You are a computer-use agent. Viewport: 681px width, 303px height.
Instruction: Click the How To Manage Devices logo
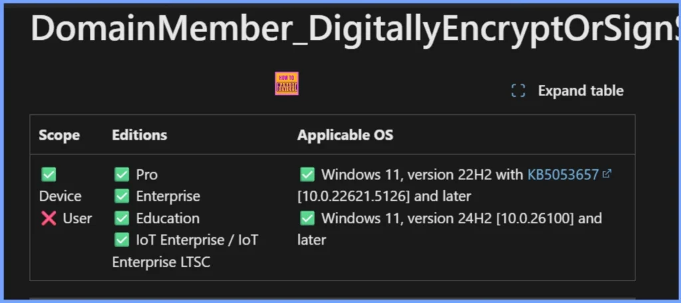(287, 84)
